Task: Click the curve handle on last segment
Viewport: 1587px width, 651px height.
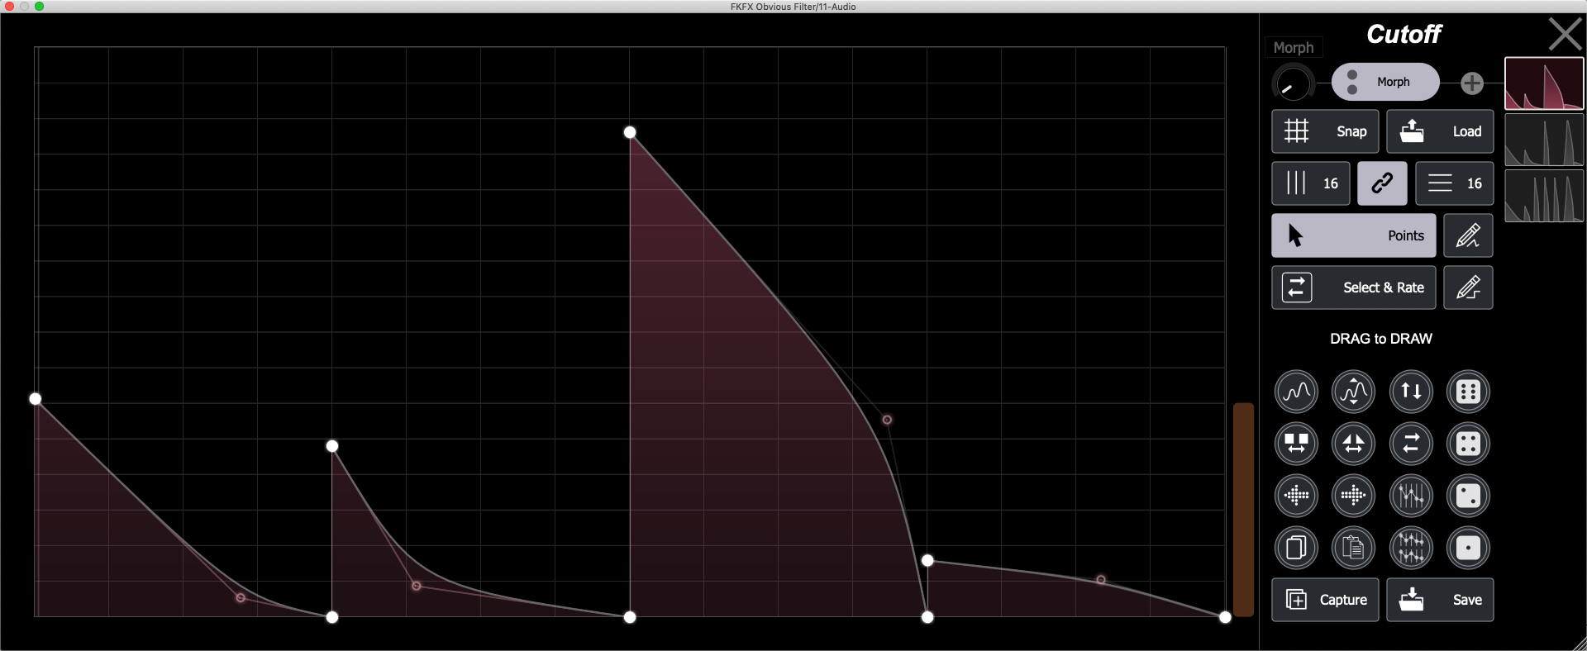Action: [x=1101, y=580]
